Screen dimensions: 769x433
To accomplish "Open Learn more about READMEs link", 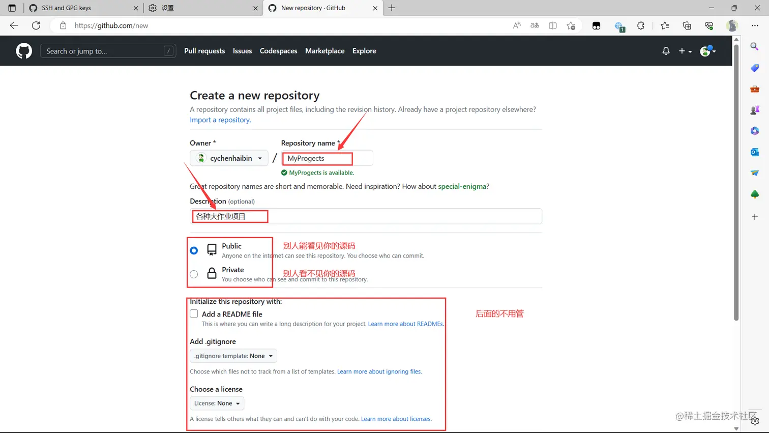I will (x=406, y=324).
